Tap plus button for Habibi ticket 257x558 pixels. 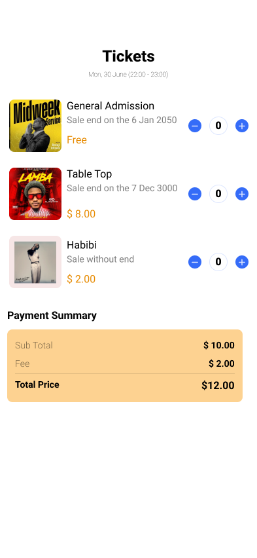(242, 262)
